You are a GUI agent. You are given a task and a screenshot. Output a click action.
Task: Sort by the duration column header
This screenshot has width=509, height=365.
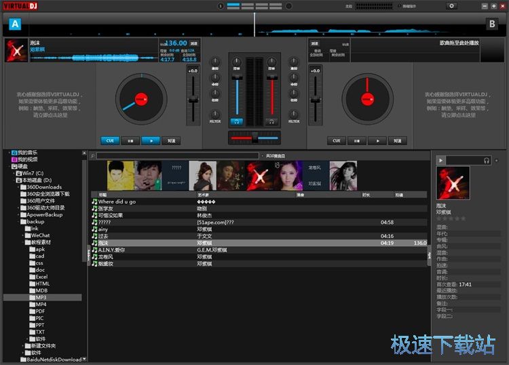tap(377, 195)
